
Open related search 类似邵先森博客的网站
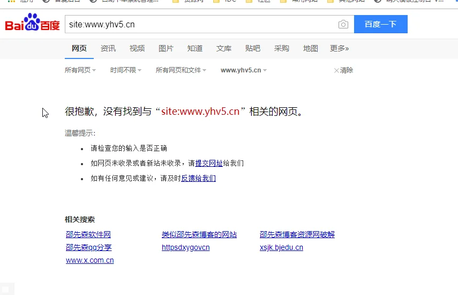199,234
